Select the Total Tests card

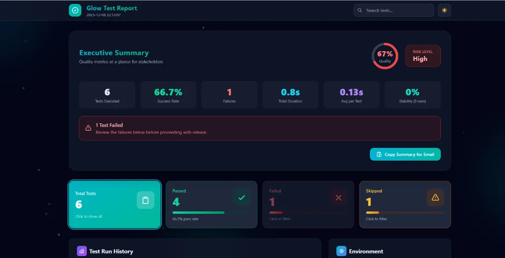114,204
